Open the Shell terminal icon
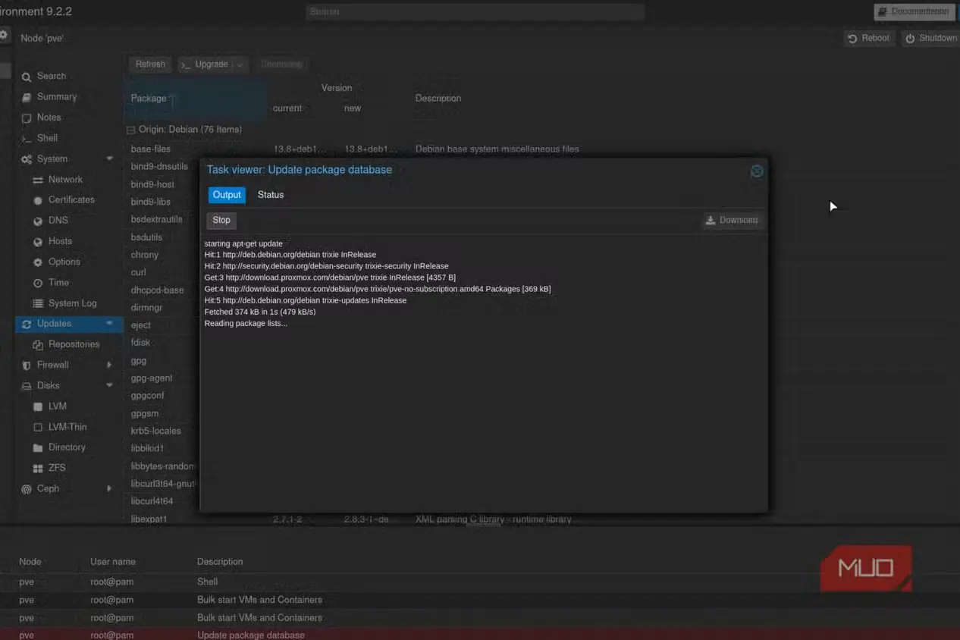This screenshot has height=640, width=960. [x=27, y=139]
